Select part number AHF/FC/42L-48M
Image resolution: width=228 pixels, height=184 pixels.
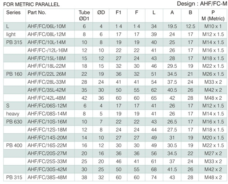pyautogui.click(x=46, y=98)
